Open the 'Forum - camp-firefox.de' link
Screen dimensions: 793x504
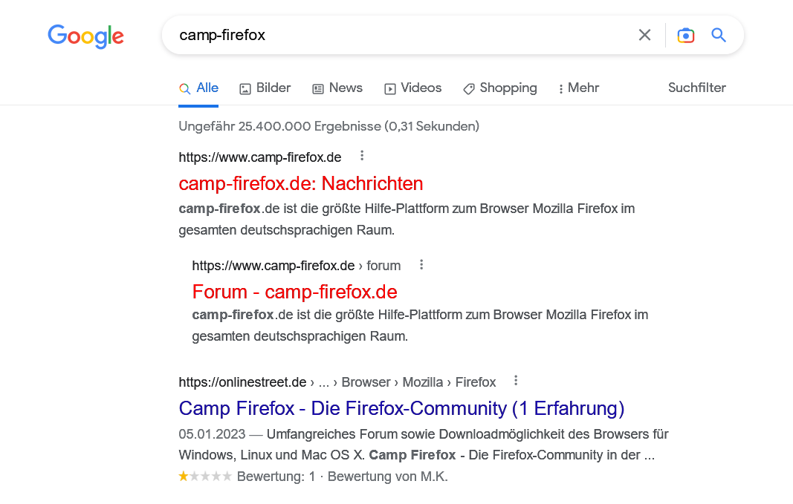(294, 291)
